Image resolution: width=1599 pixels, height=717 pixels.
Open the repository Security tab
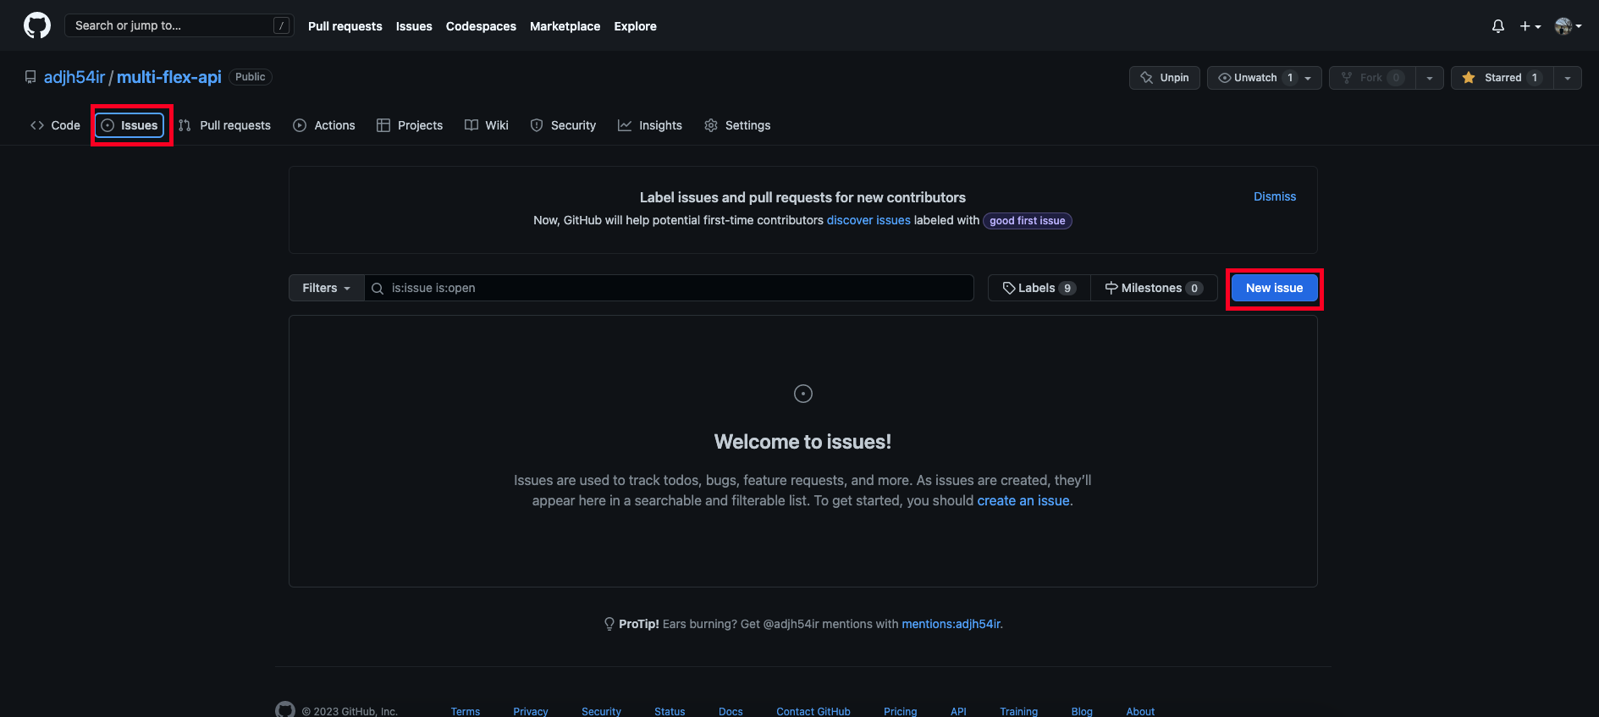[x=563, y=125]
